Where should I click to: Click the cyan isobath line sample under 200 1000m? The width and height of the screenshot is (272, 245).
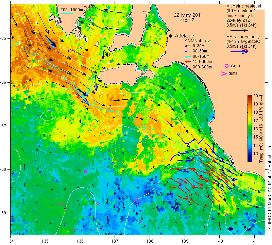tap(67, 13)
